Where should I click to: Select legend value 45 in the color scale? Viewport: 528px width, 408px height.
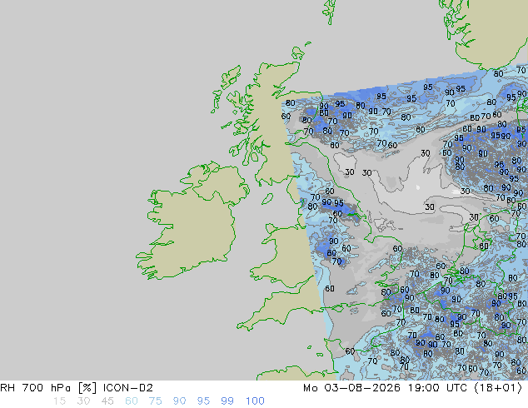point(107,401)
